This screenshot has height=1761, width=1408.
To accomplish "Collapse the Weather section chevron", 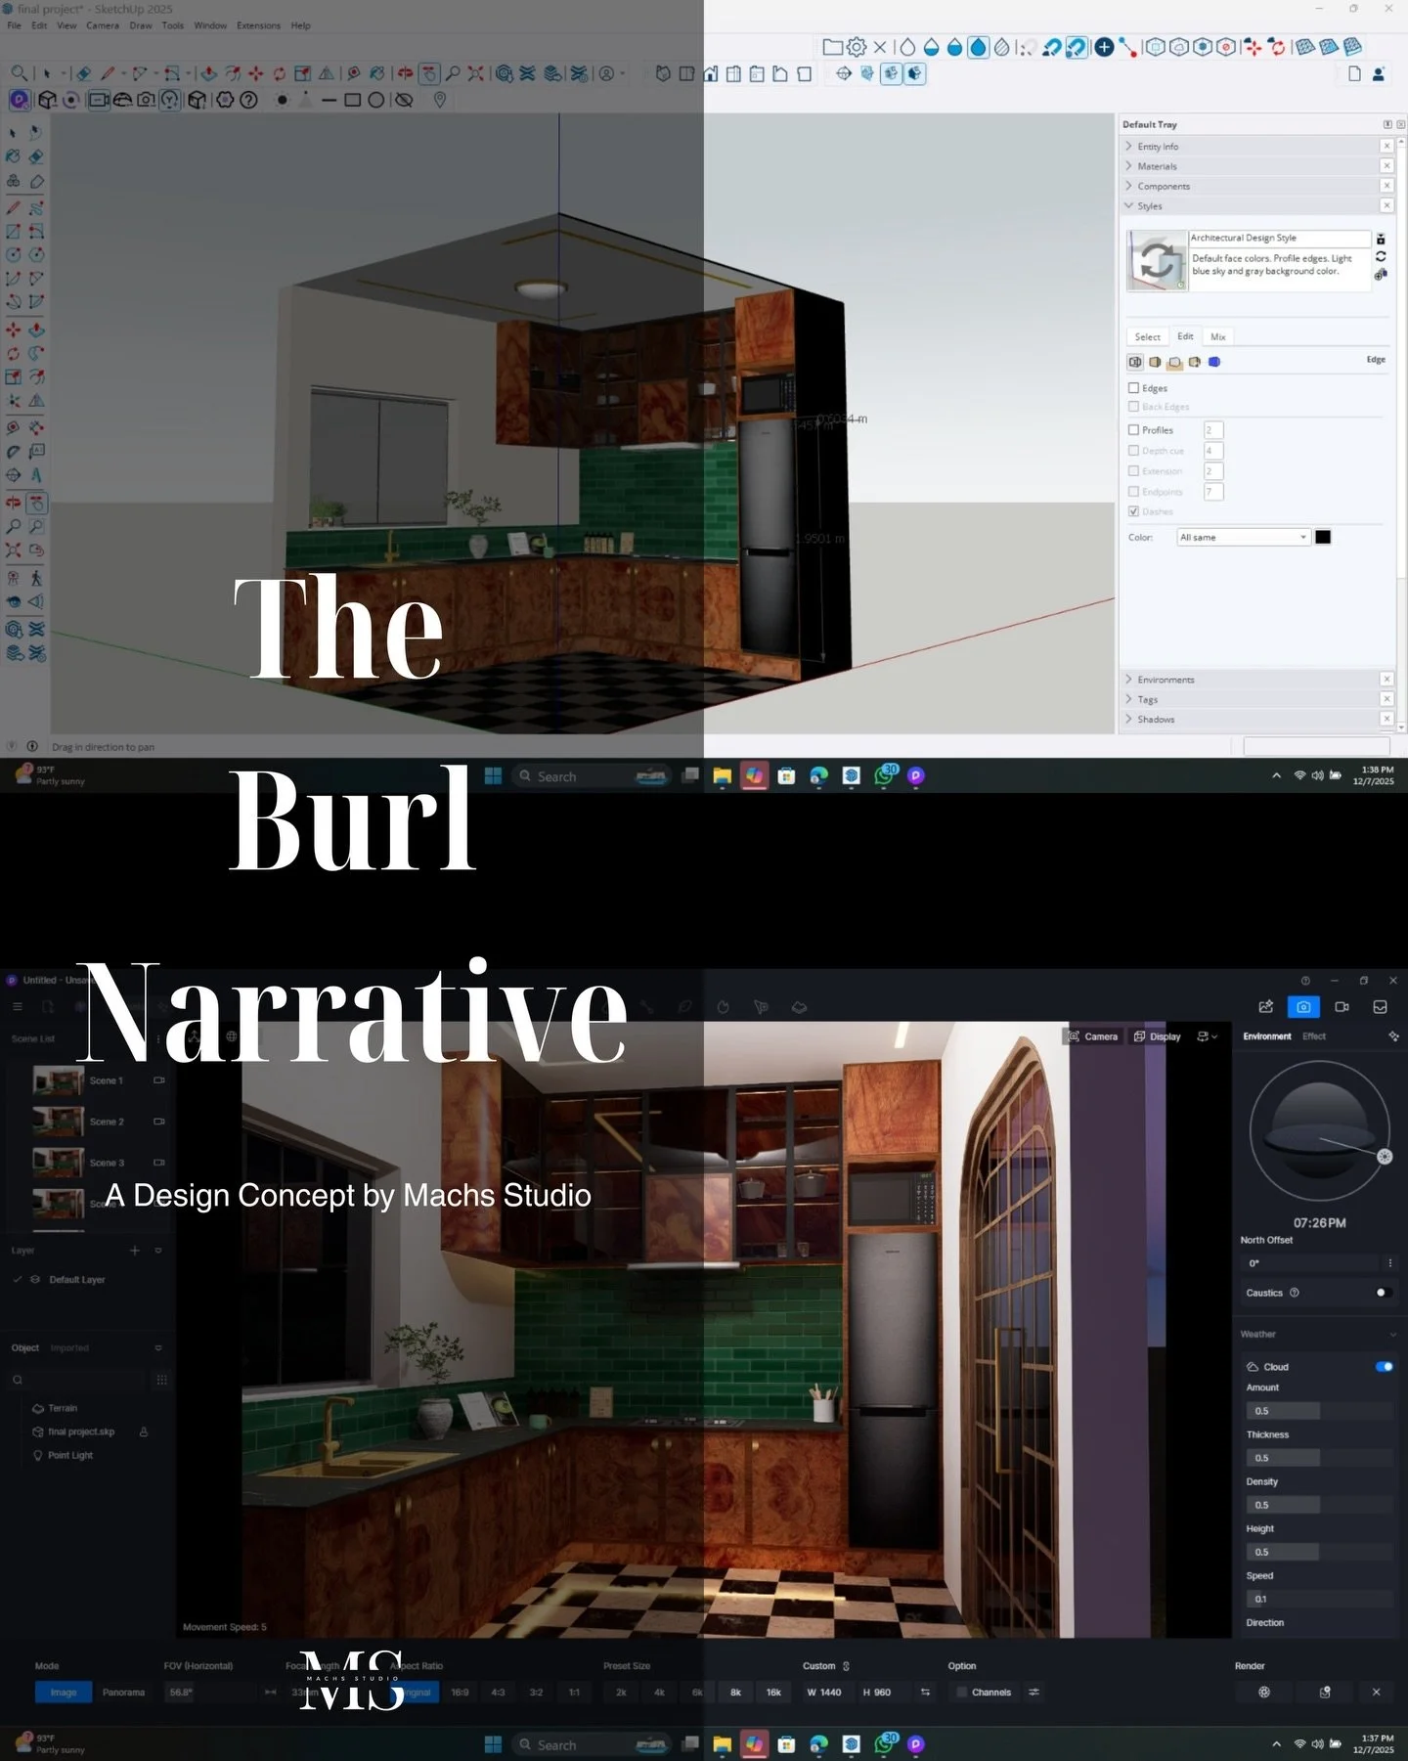I will 1393,1335.
